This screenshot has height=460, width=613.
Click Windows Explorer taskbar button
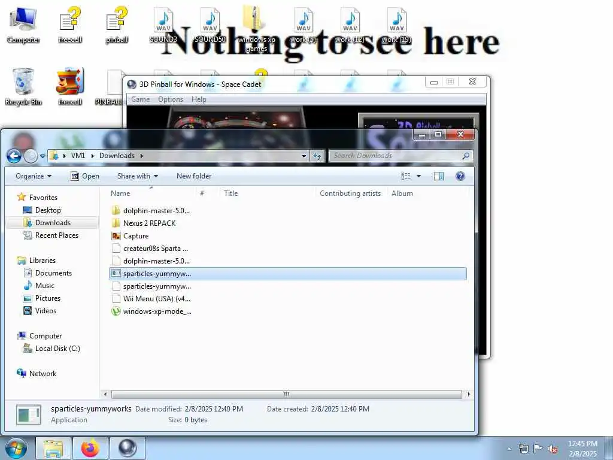click(53, 448)
